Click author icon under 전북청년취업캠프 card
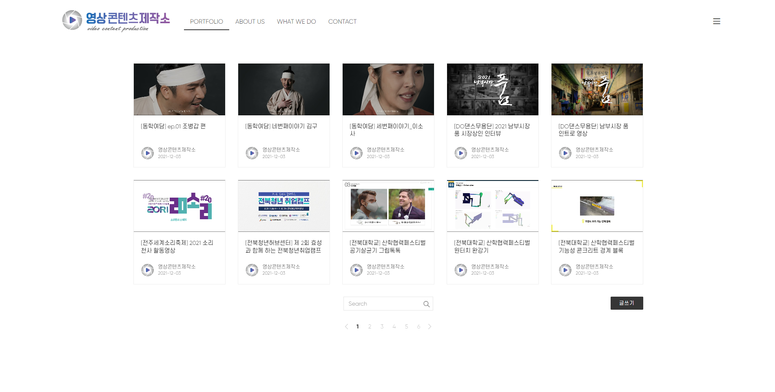This screenshot has height=392, width=775. click(252, 270)
